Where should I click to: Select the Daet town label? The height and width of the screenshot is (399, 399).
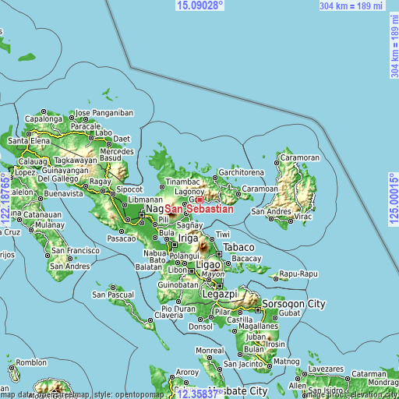pyautogui.click(x=122, y=139)
